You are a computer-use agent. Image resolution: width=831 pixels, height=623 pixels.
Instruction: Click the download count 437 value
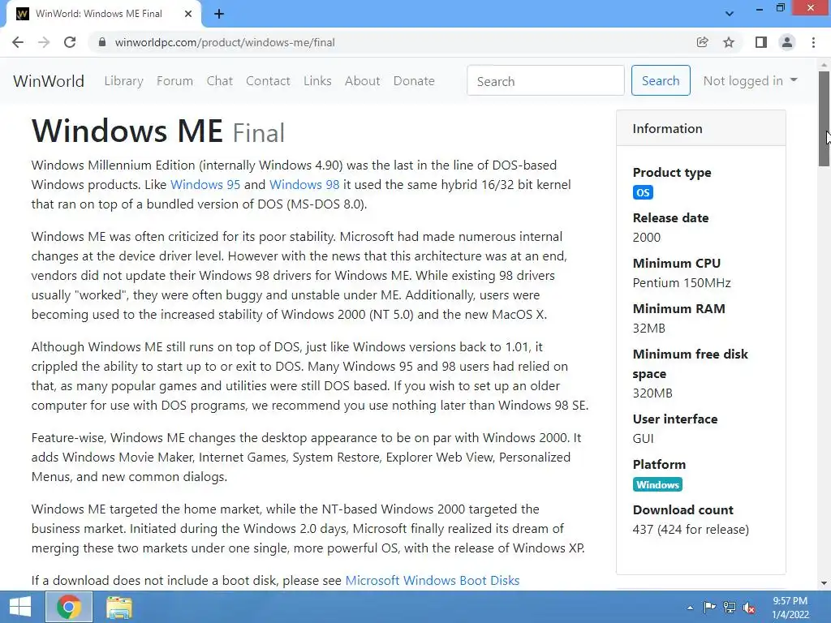(x=691, y=529)
